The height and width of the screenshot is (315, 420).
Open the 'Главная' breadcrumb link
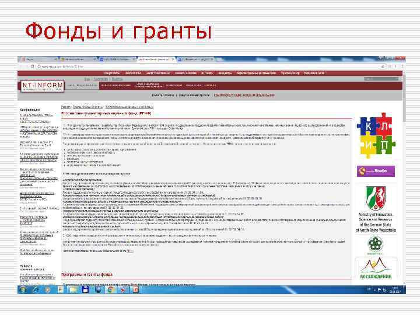(x=66, y=107)
